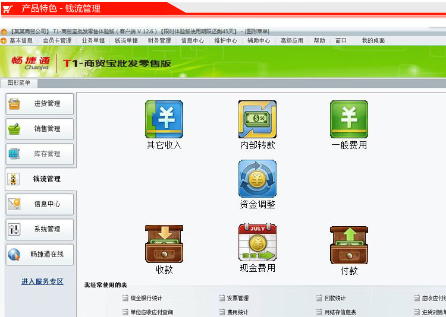Screen dimensions: 446x317
Task: Click the orange app icon in the window title bar
Action: click(x=4, y=31)
